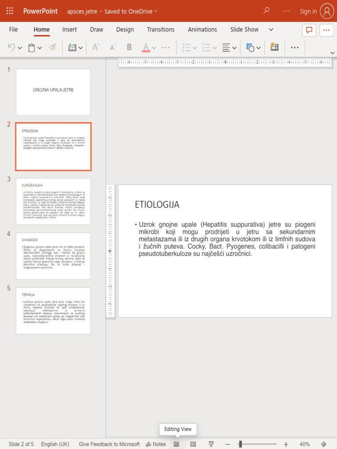Select the KLINIČKA SLIKA slide thumbnail

point(53,201)
